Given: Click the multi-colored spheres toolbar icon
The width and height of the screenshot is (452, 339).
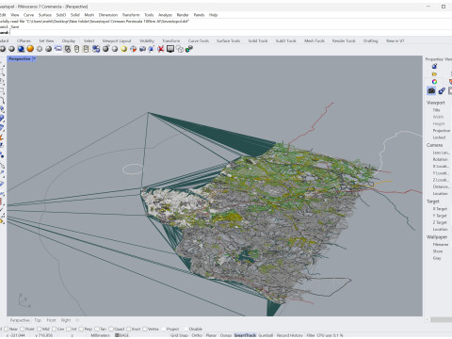Looking at the screenshot, I should pos(189,49).
